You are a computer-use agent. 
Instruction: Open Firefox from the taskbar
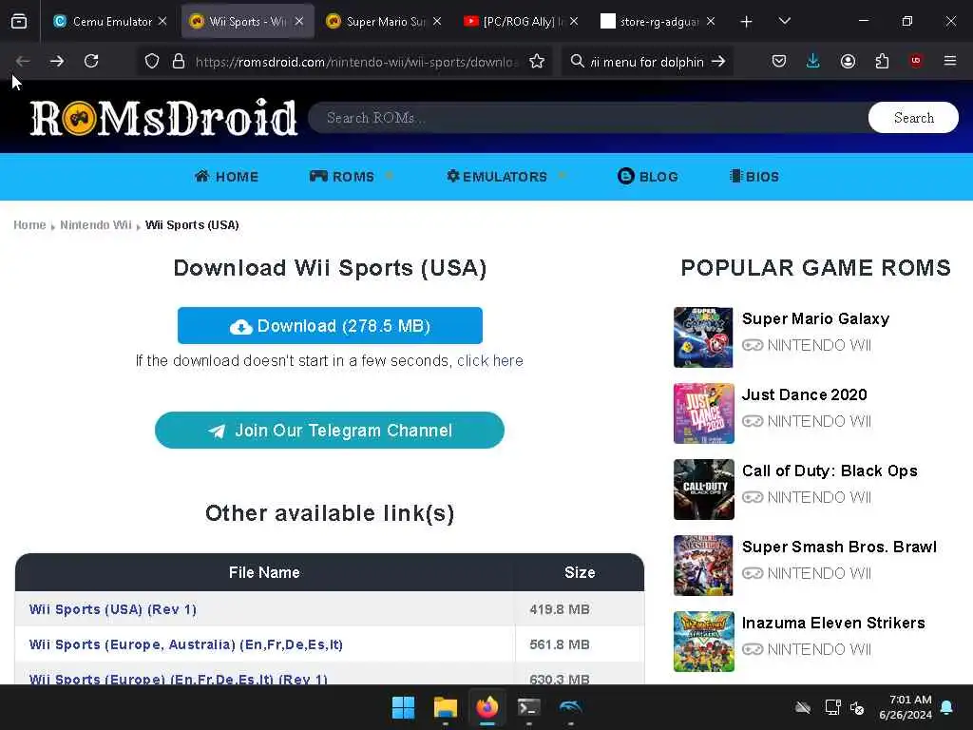pos(487,707)
